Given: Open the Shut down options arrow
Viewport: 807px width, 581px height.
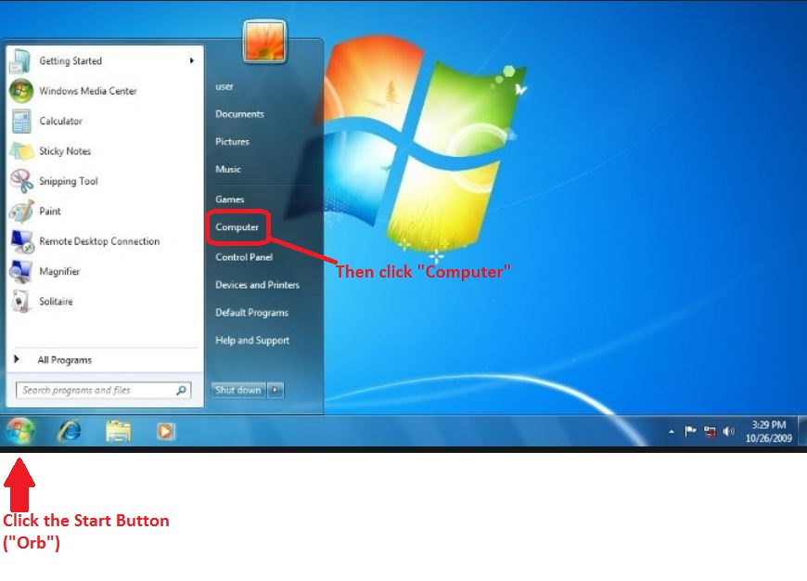Looking at the screenshot, I should pyautogui.click(x=275, y=390).
